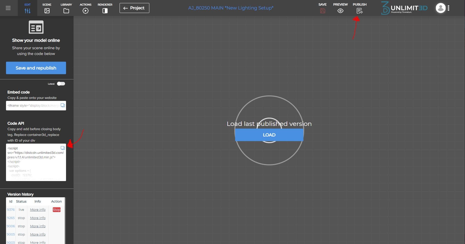This screenshot has height=244, width=465.
Task: Copy the embed code iframe
Action: click(x=63, y=105)
